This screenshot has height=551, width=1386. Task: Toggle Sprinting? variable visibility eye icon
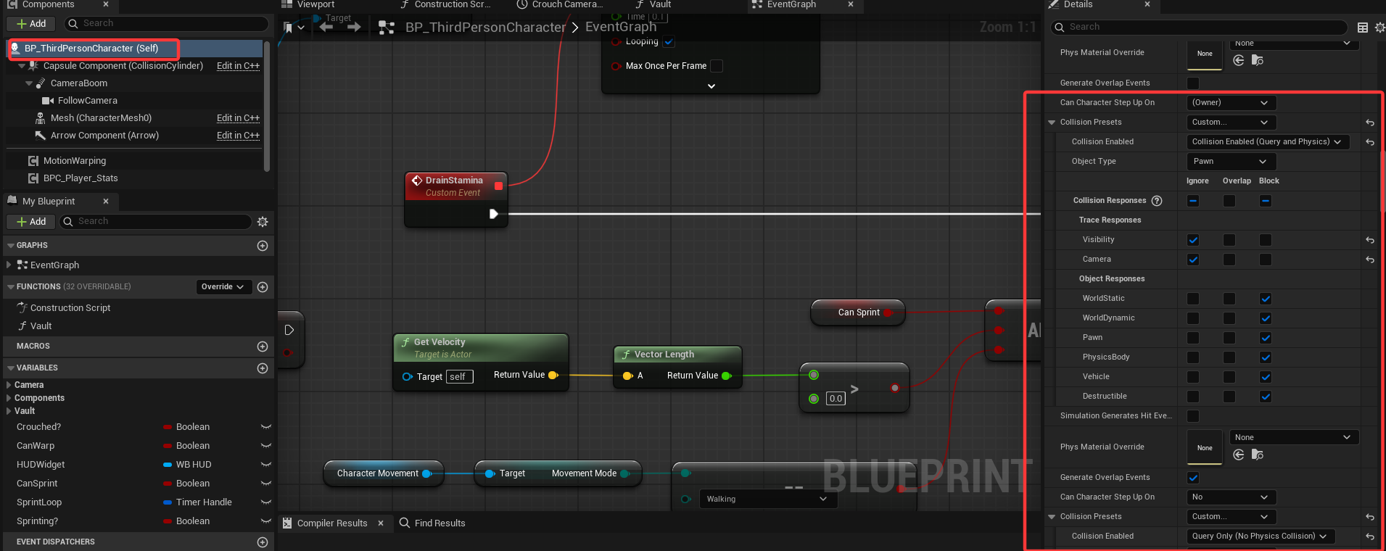[x=266, y=521]
